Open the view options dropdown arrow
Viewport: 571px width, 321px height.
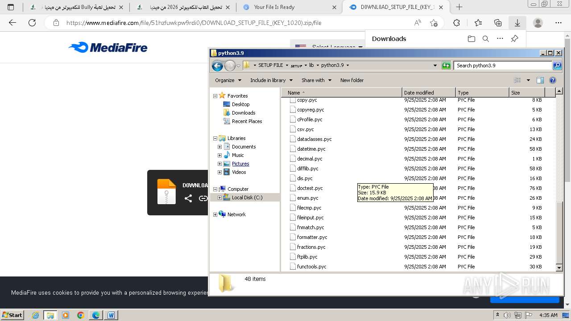(528, 80)
